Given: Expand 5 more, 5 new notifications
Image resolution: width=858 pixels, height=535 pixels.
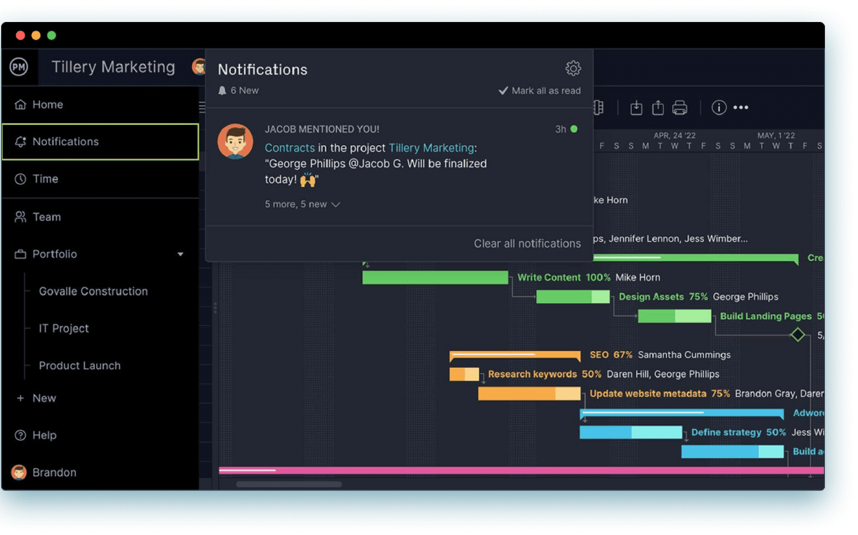Looking at the screenshot, I should 302,204.
